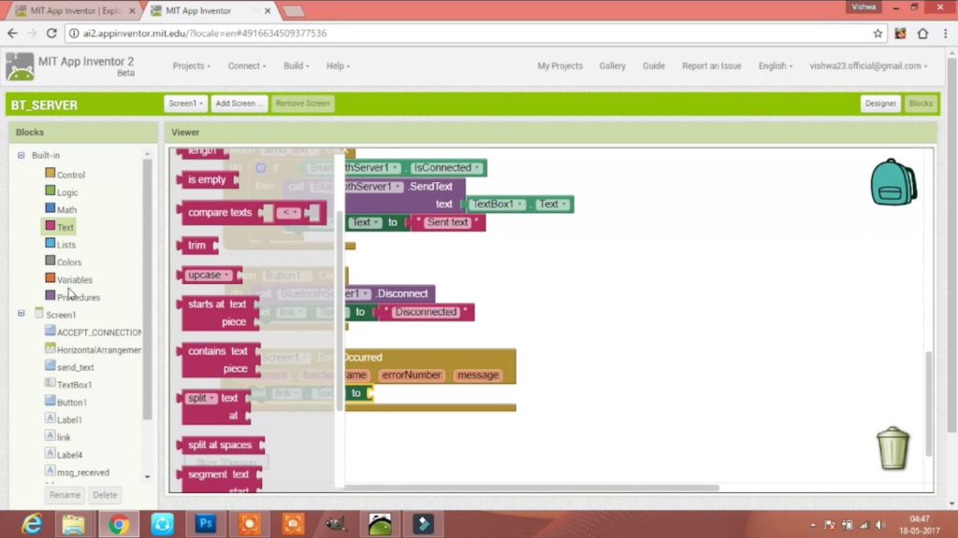Go back in browser
The width and height of the screenshot is (958, 538).
click(12, 33)
